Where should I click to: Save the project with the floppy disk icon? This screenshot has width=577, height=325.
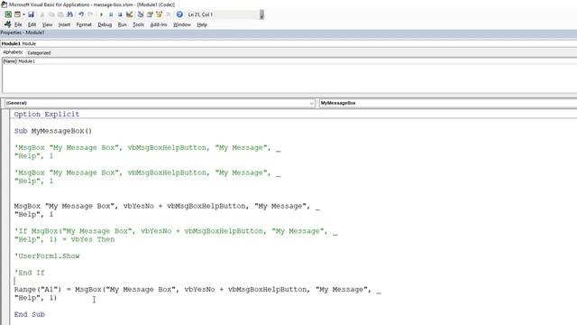[31, 14]
